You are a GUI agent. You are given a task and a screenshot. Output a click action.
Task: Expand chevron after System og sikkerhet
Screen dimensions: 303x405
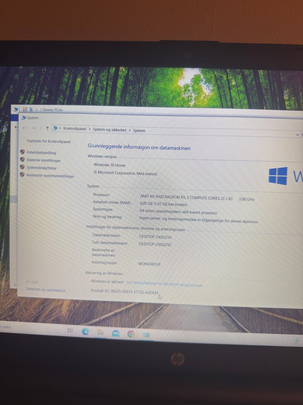pos(129,130)
